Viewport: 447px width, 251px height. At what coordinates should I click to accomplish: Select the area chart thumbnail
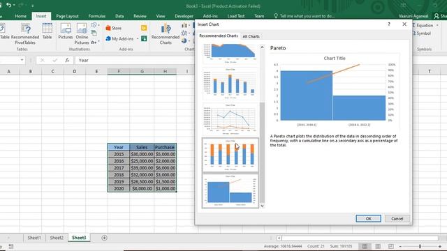tap(230, 53)
